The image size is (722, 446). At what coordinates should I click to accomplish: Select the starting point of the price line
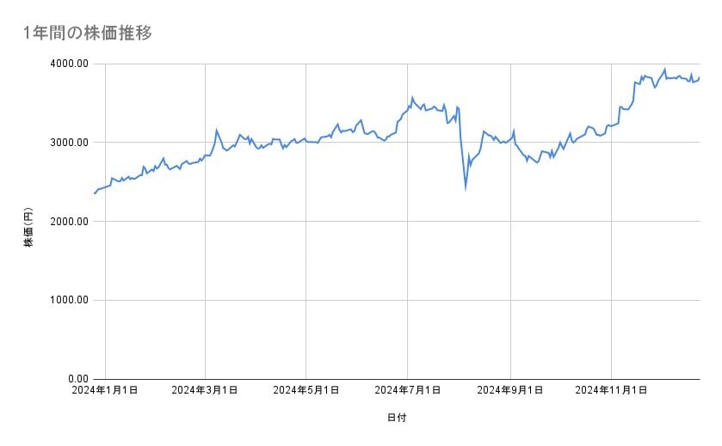(94, 193)
